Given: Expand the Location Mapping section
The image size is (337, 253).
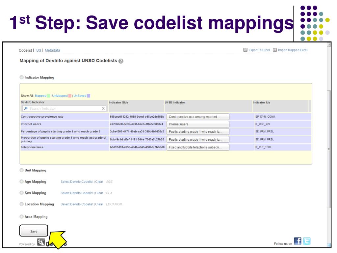Looking at the screenshot, I should pyautogui.click(x=21, y=204).
